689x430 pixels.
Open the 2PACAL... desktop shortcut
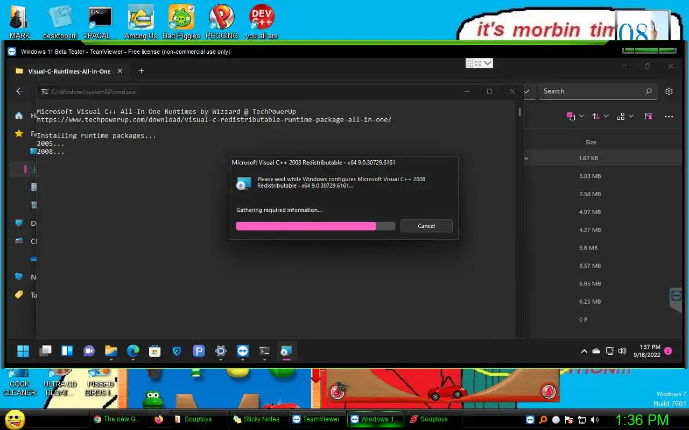(100, 22)
